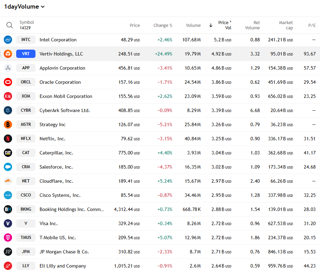
Task: Select the MSTR ticker badge
Action: (26, 124)
